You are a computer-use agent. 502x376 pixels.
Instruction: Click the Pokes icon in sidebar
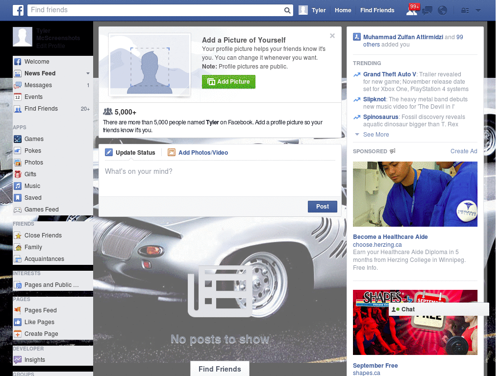click(x=18, y=151)
